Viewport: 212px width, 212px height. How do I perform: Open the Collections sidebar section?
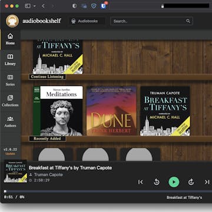click(x=10, y=101)
